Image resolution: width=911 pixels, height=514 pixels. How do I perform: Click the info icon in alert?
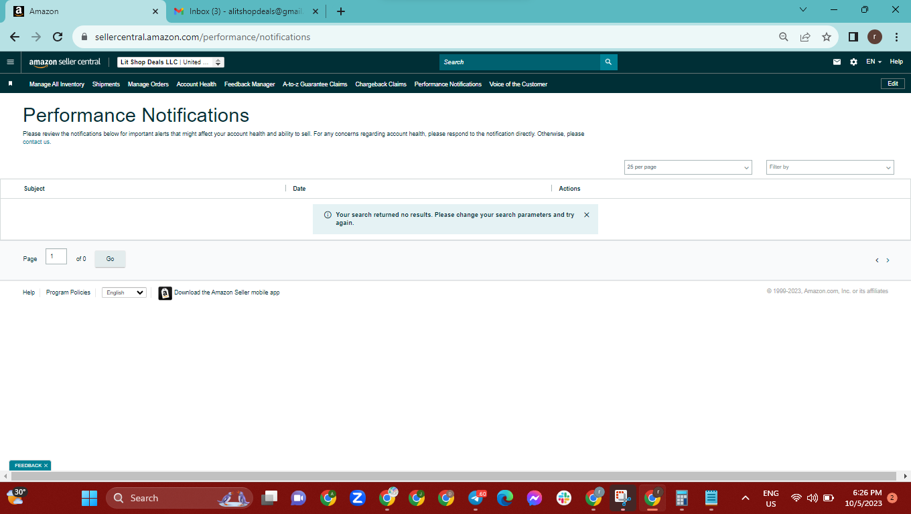[x=328, y=216]
